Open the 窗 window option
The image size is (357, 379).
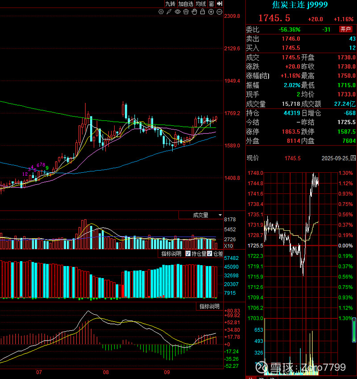coord(212,4)
